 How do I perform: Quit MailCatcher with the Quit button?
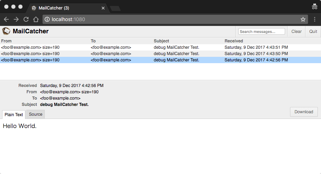click(313, 32)
